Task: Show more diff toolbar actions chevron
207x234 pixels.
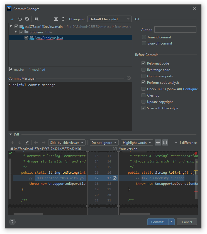Action: 176,142
